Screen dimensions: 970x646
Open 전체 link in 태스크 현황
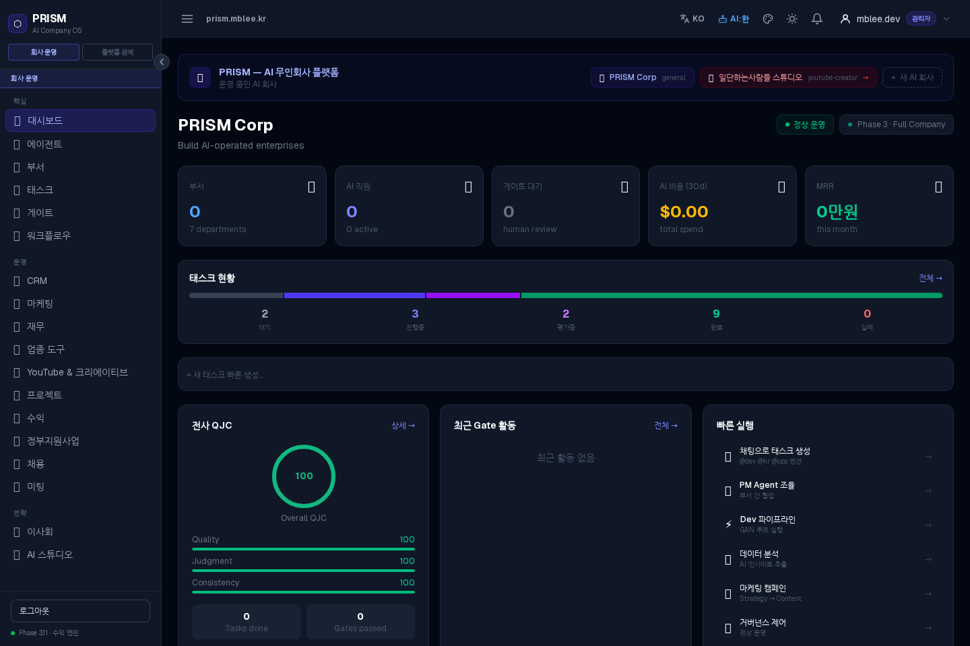(x=930, y=278)
